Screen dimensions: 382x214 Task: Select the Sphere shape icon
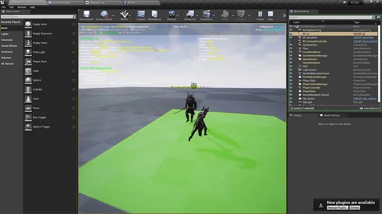pyautogui.click(x=28, y=80)
